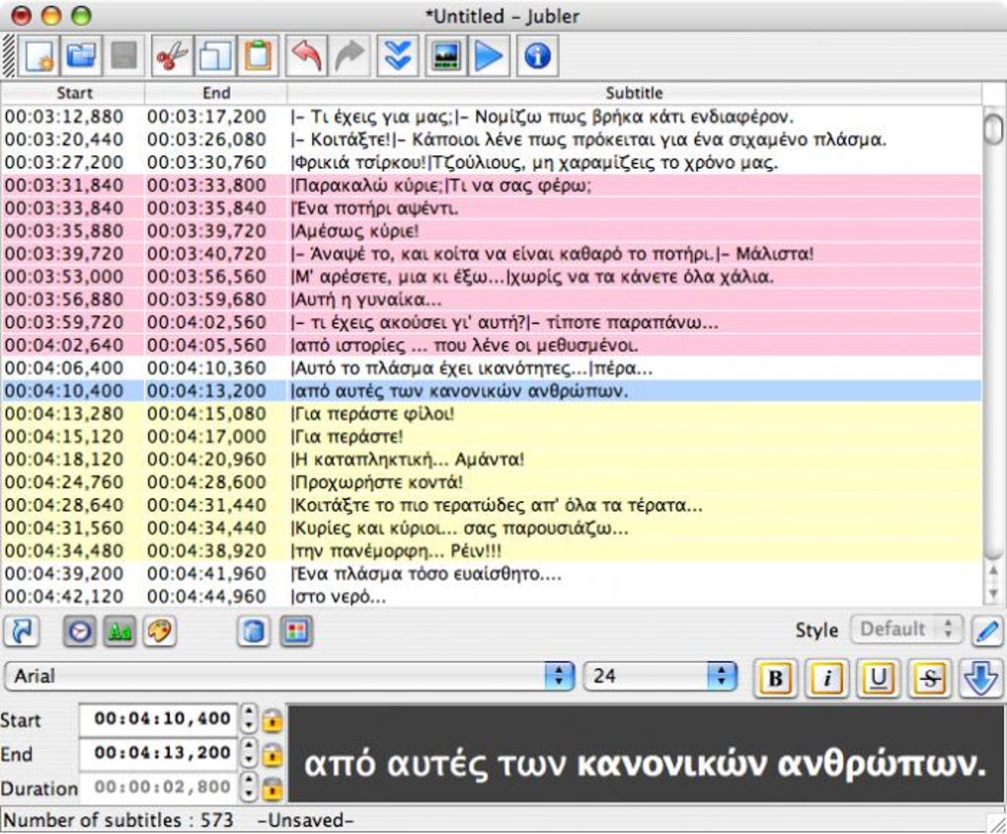Cut selection using the scissors icon
This screenshot has width=1007, height=834.
pos(172,56)
